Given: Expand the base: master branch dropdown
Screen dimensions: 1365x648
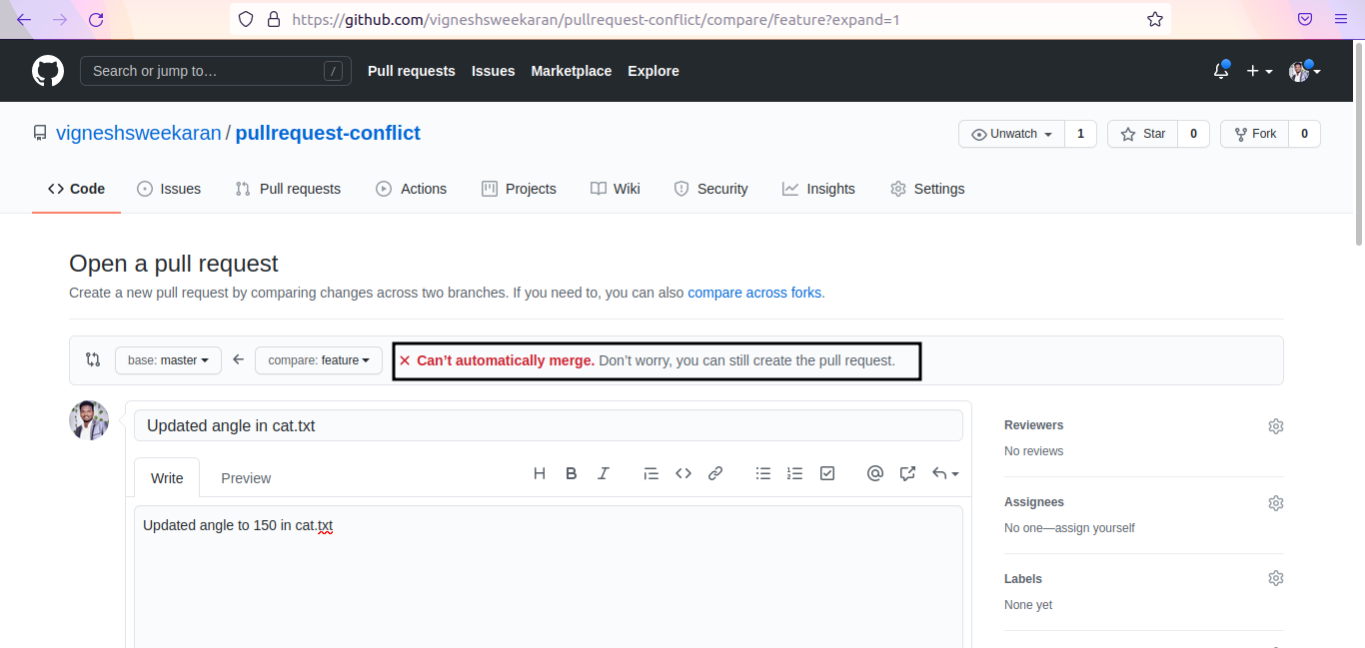Looking at the screenshot, I should tap(168, 360).
